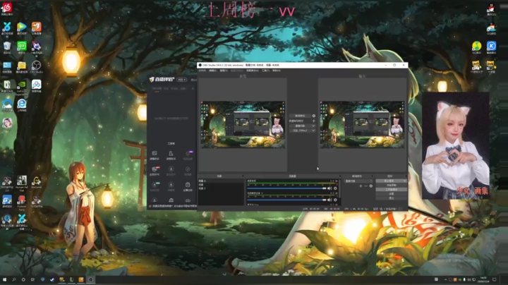Click the taskbar clock and date

click(483, 279)
